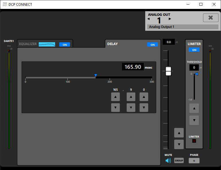
Task: Close the Analog Out channel panel
Action: (x=211, y=18)
